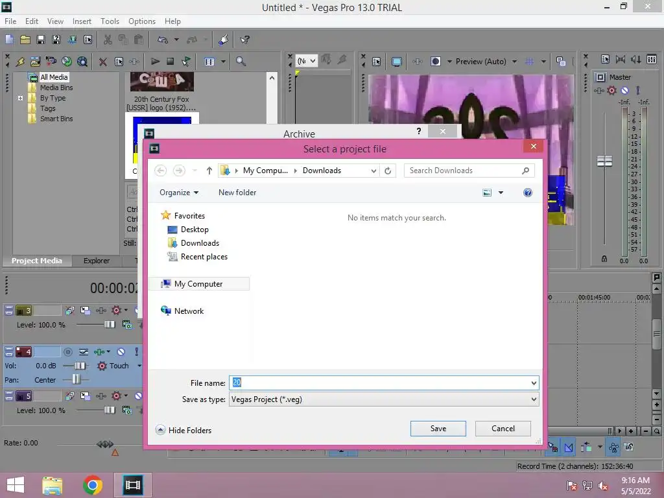Select Network in the navigation pane
This screenshot has height=498, width=664.
[x=182, y=311]
